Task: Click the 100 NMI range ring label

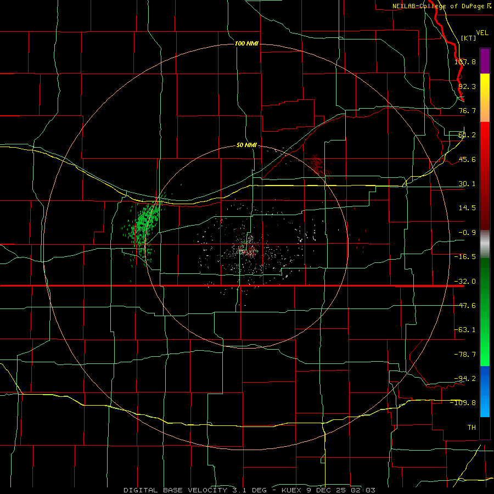Action: pos(246,43)
